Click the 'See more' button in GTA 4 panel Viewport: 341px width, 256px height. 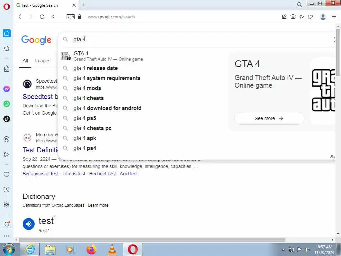269,118
